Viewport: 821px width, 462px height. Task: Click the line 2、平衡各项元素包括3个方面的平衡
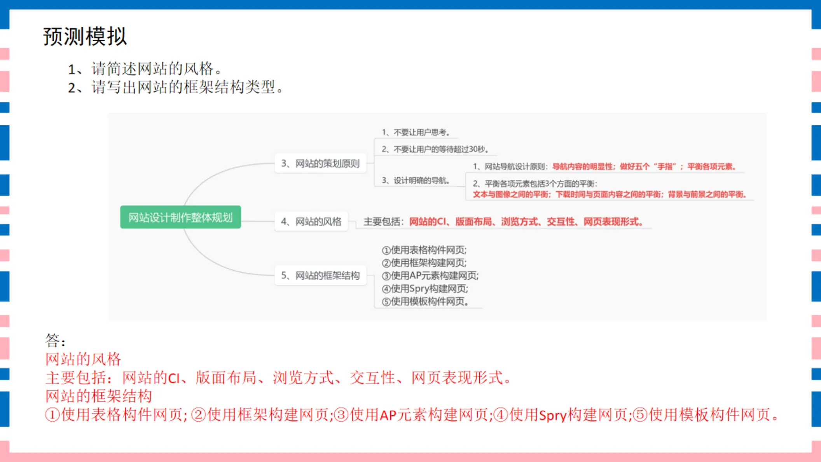pos(535,184)
